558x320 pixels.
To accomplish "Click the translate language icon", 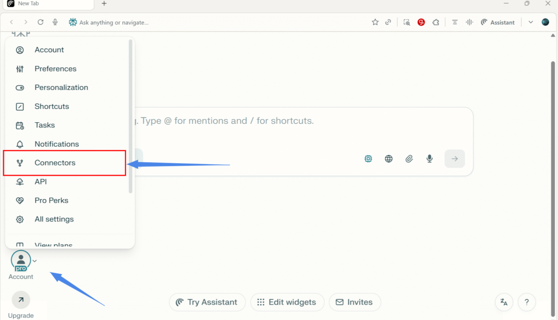I will pos(504,302).
